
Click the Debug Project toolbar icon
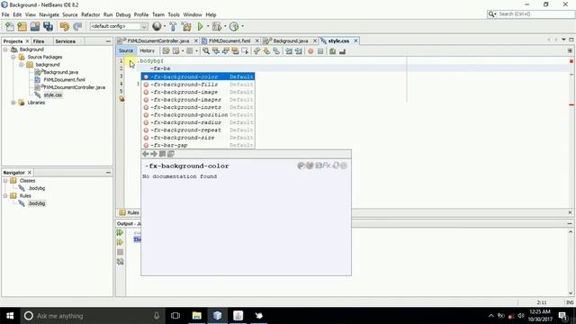pyautogui.click(x=217, y=26)
